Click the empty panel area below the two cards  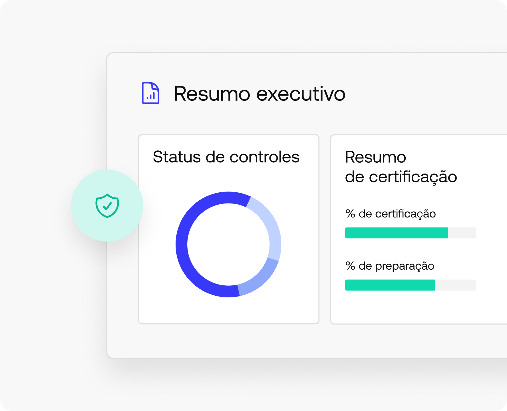click(285, 341)
